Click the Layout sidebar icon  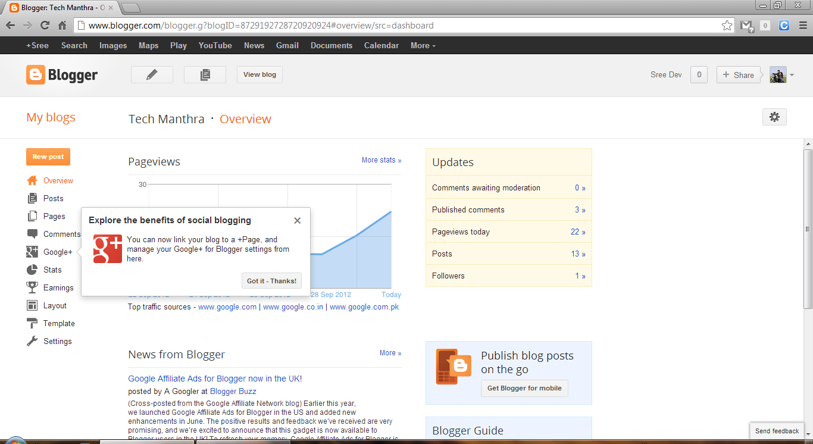pos(32,305)
